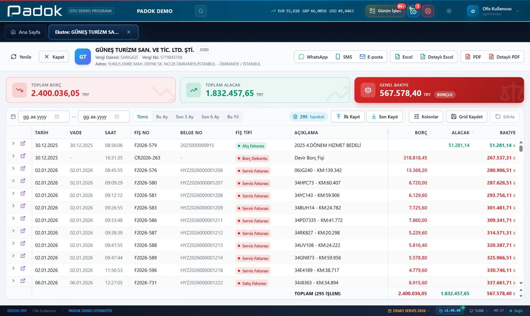Send statement via WhatsApp

coord(313,57)
